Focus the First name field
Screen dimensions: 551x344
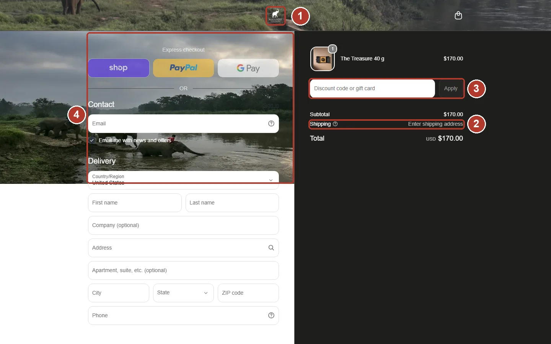tap(135, 203)
